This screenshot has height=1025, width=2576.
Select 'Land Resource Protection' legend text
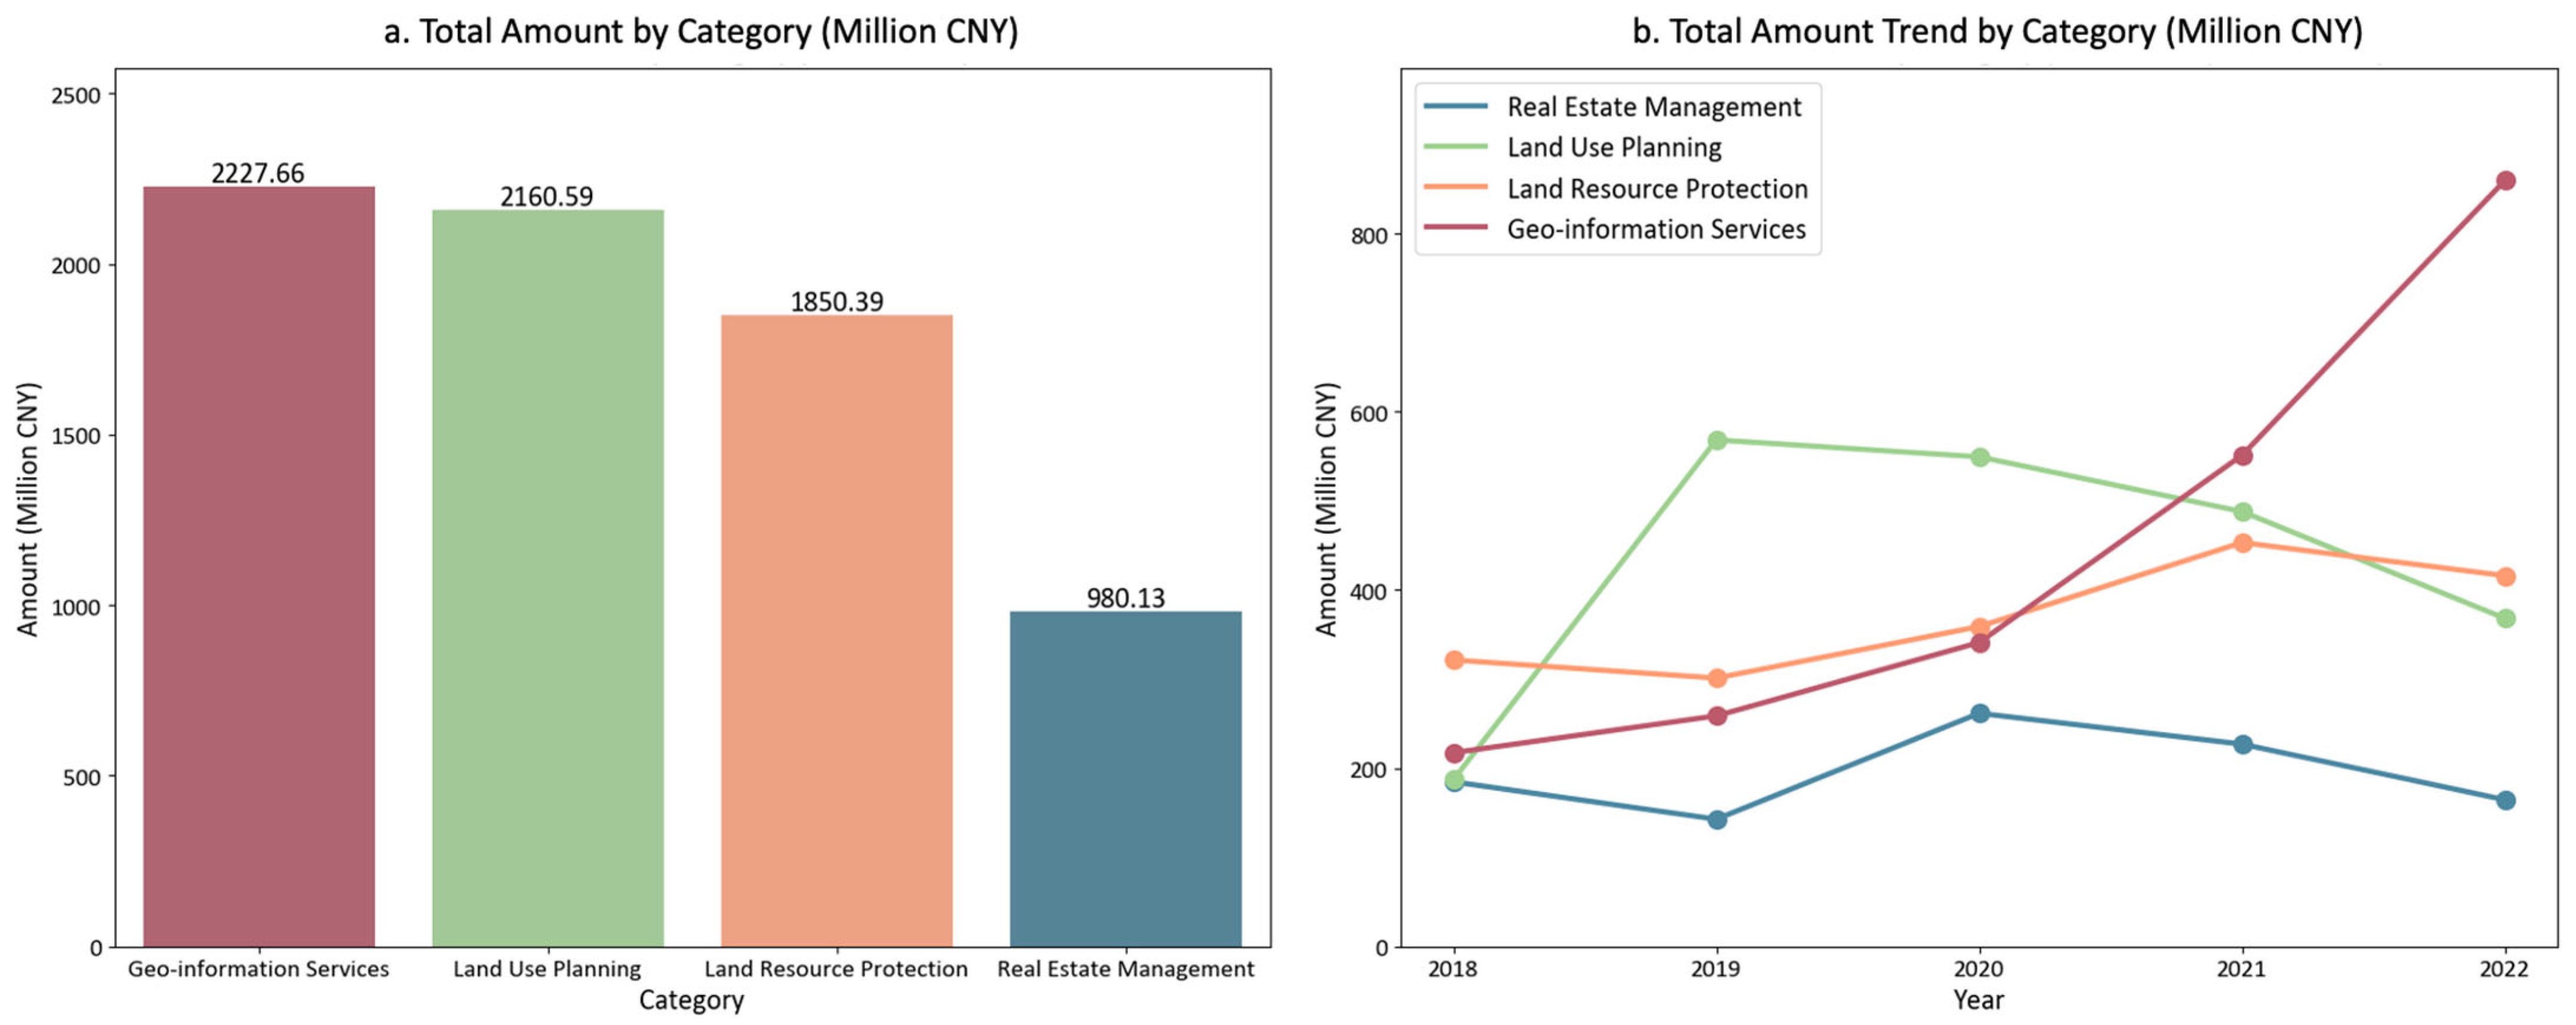pos(1657,189)
